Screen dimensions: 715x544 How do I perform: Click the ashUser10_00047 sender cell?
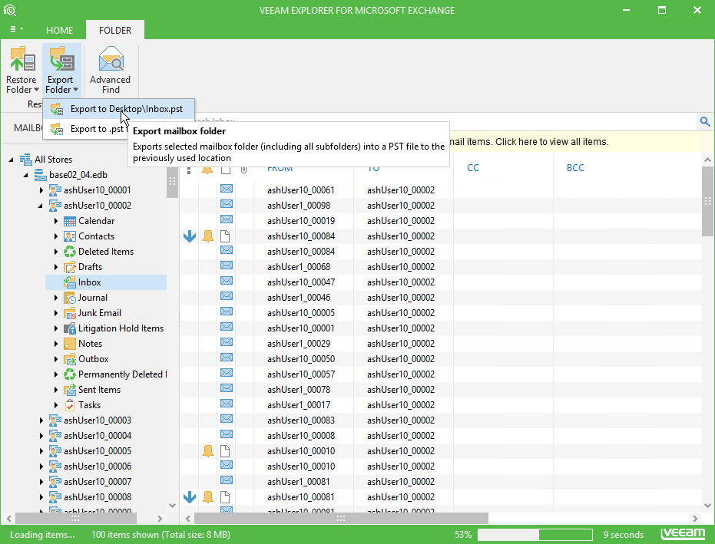[301, 282]
